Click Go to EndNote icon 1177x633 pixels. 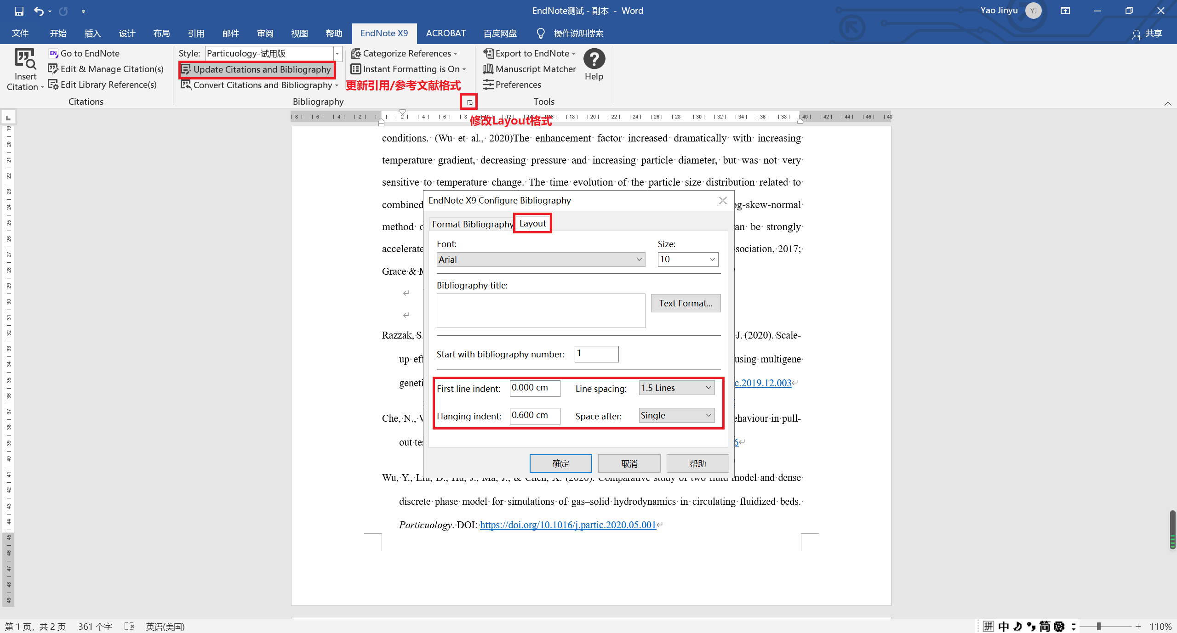tap(53, 53)
